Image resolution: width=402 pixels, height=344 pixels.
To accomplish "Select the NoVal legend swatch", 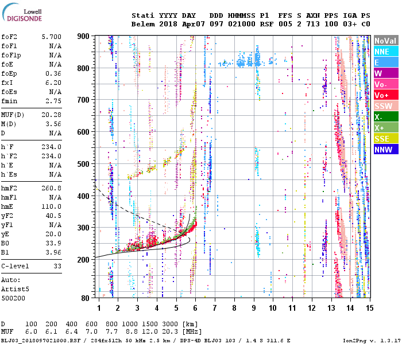I will pyautogui.click(x=386, y=41).
